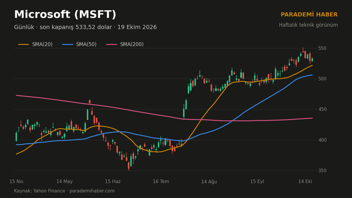Click the 14 Ağu date axis label
This screenshot has height=198, width=352.
pos(209,182)
